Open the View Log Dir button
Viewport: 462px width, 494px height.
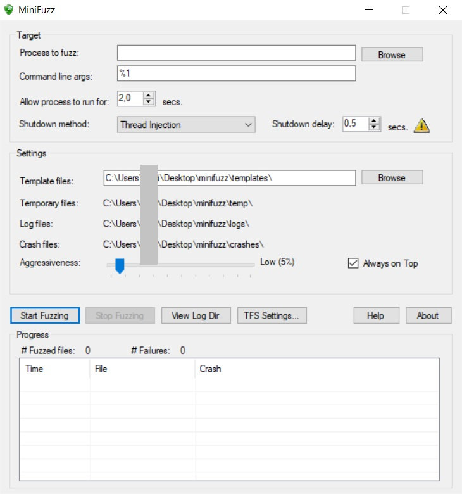[x=196, y=315]
